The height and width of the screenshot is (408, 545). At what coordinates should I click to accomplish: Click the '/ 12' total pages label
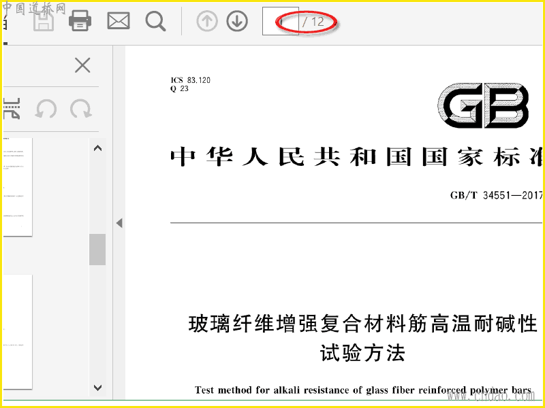point(313,22)
